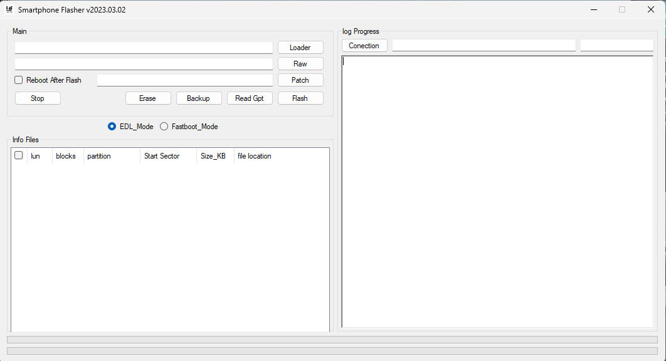Click the Raw button

[x=300, y=63]
